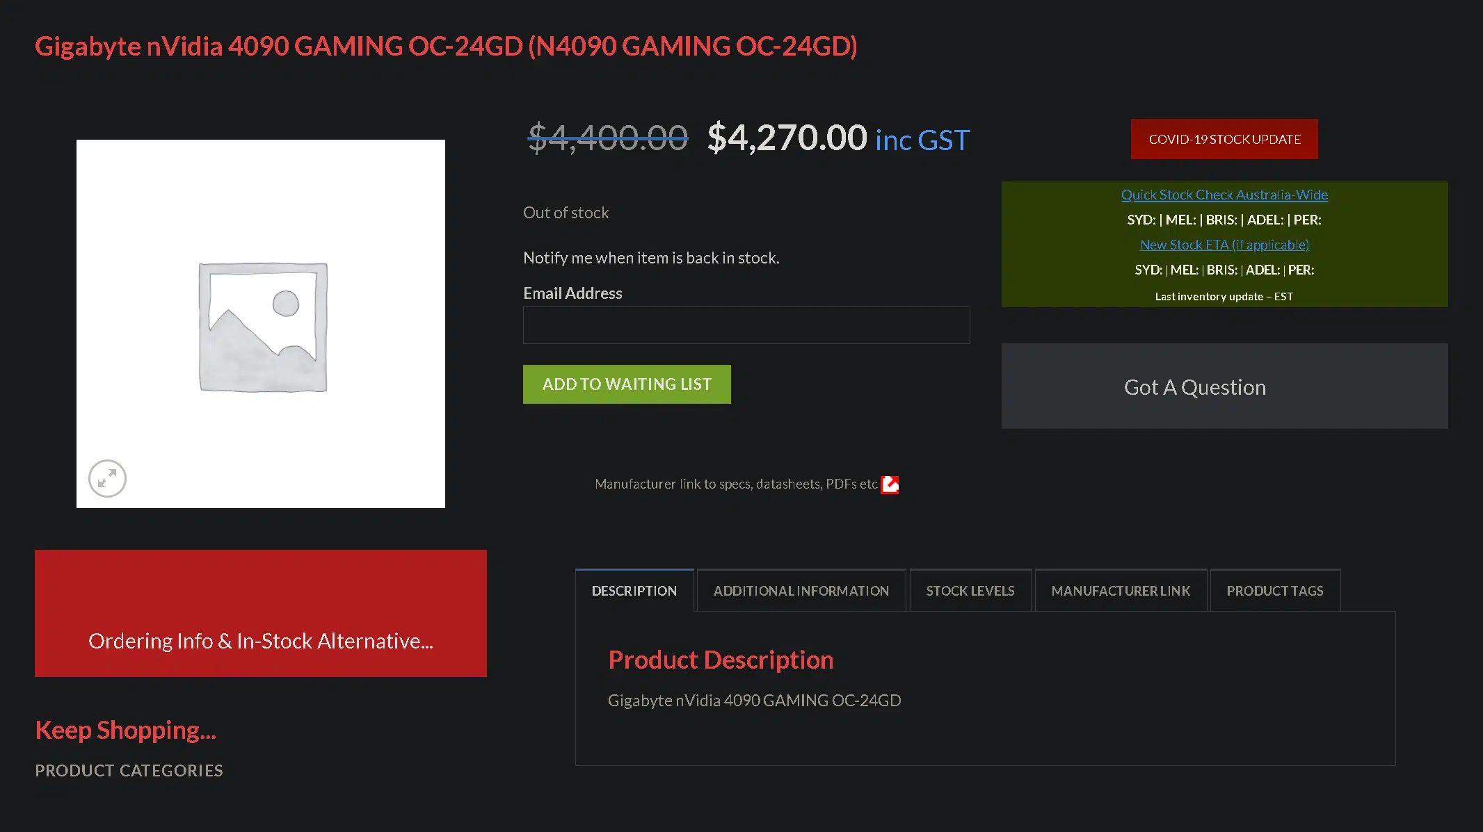Click Add To Waiting List button
The image size is (1483, 832).
(627, 384)
